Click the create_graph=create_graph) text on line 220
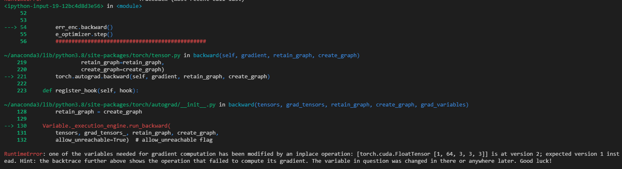The width and height of the screenshot is (622, 169). [122, 70]
